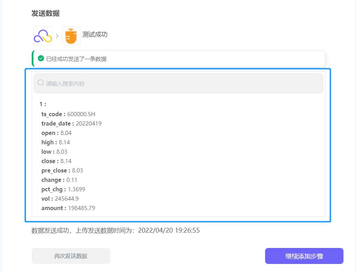Click the trade_date field label
This screenshot has height=273, width=356.
click(58, 124)
